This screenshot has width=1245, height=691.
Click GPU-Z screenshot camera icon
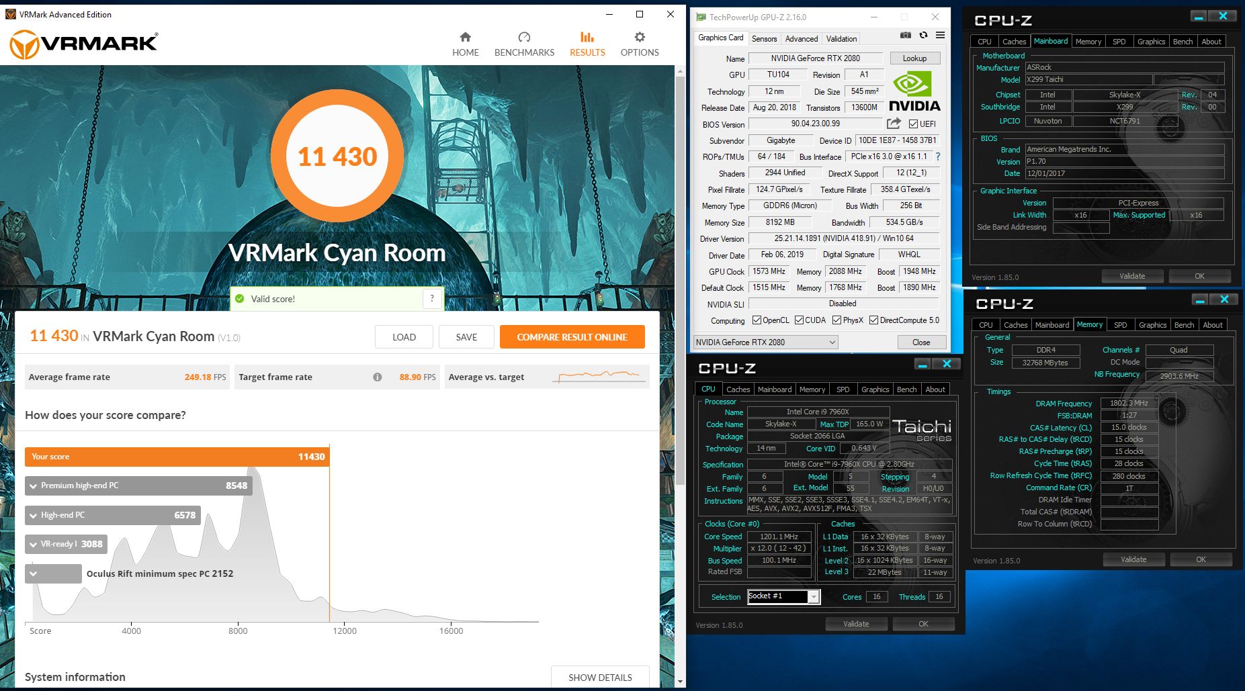click(906, 36)
